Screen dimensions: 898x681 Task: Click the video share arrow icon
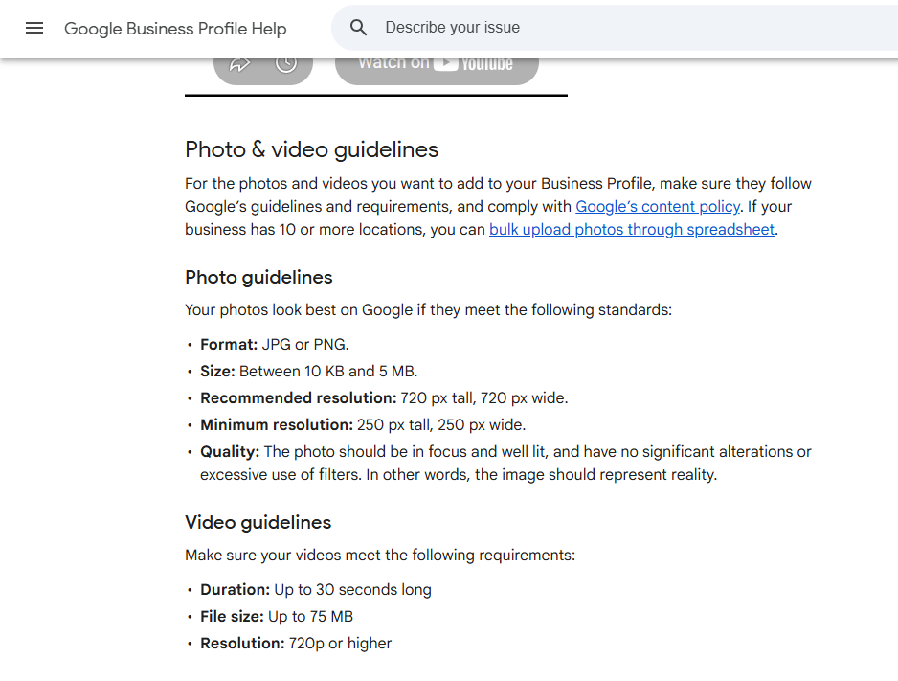click(240, 64)
